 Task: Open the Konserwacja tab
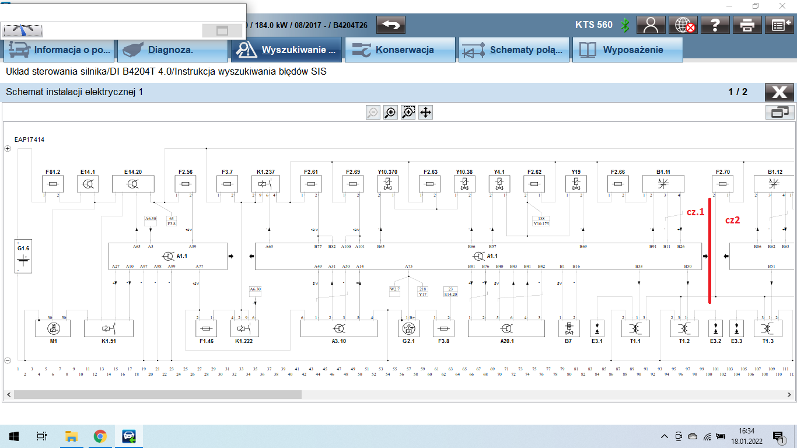point(400,50)
